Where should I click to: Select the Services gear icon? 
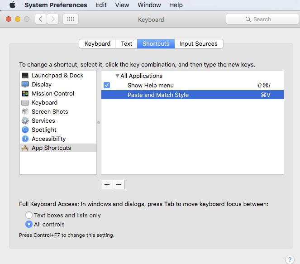point(25,120)
